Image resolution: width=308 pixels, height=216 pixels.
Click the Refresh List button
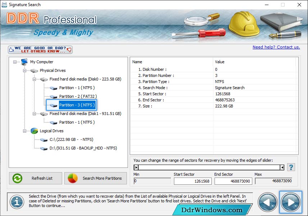click(x=36, y=178)
